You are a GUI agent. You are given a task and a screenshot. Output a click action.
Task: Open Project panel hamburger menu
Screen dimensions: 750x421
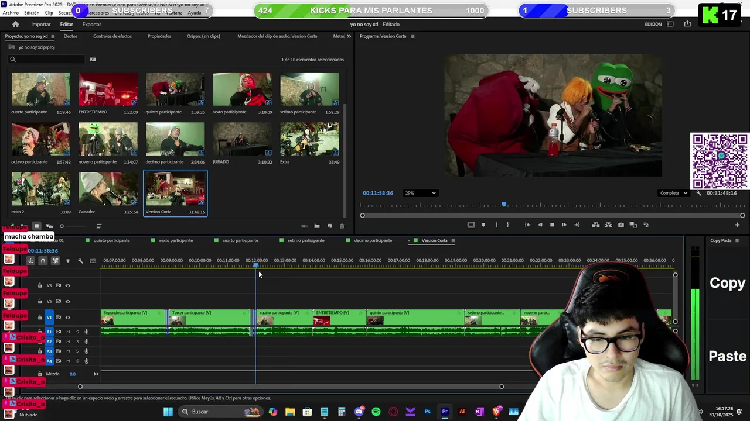[x=53, y=36]
